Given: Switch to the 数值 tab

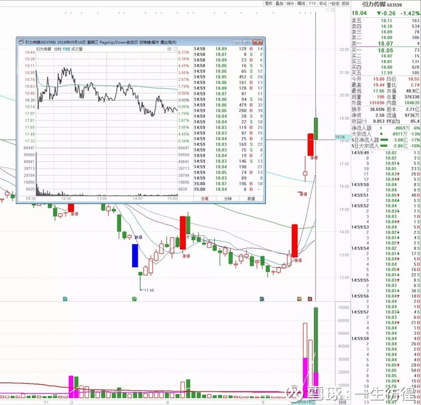Looking at the screenshot, I should 251,198.
